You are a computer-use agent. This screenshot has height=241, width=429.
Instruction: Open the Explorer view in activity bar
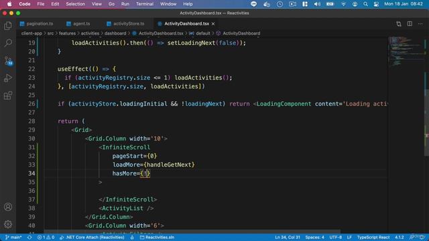[8, 25]
